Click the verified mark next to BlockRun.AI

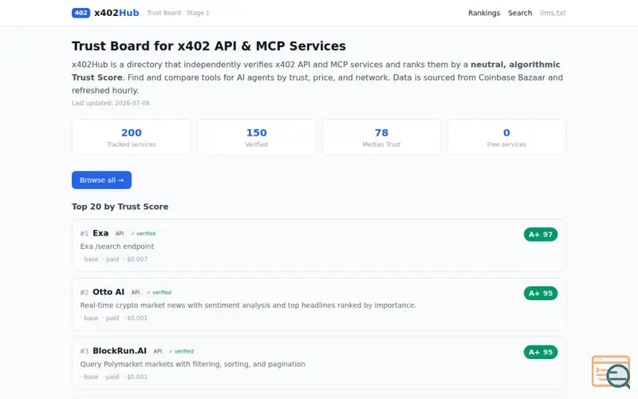tap(182, 351)
